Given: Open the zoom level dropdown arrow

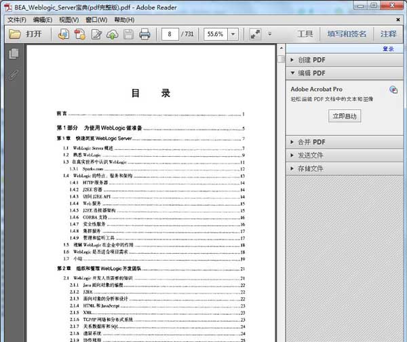Looking at the screenshot, I should tap(233, 34).
